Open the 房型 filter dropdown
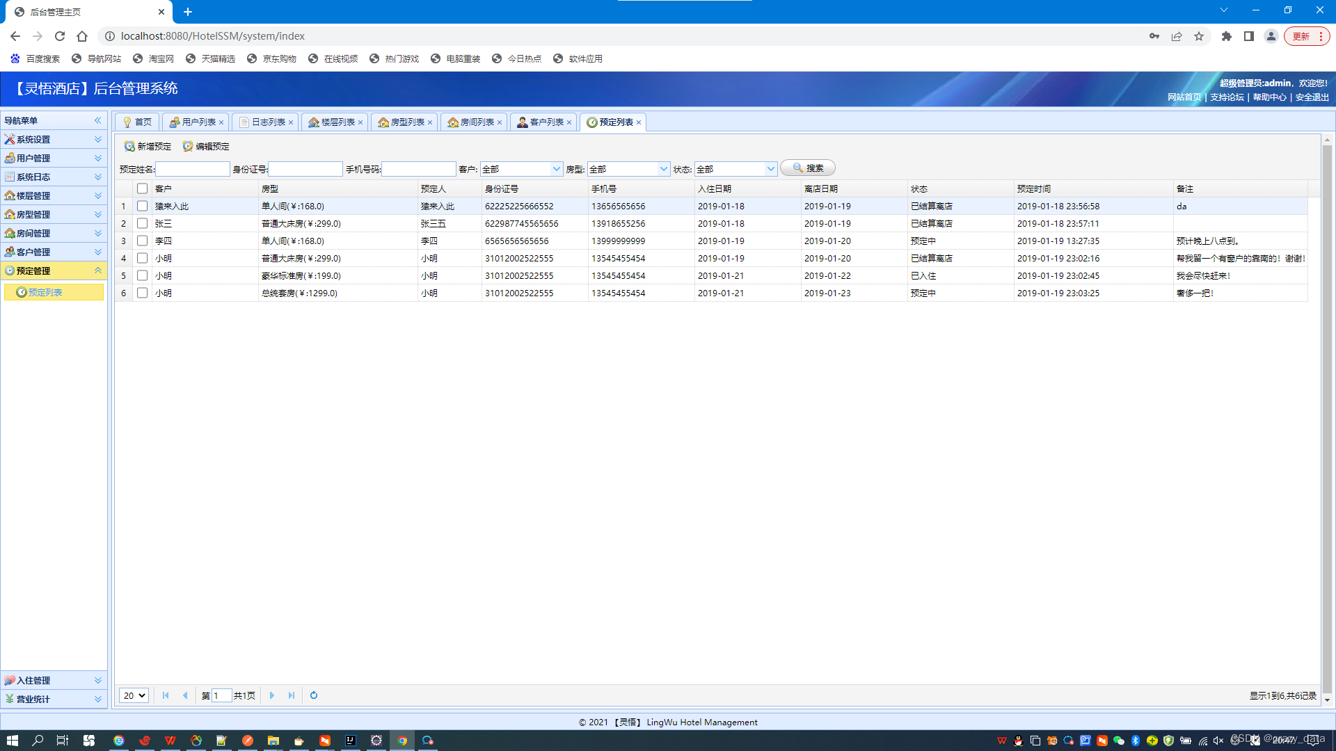This screenshot has width=1336, height=751. click(663, 169)
